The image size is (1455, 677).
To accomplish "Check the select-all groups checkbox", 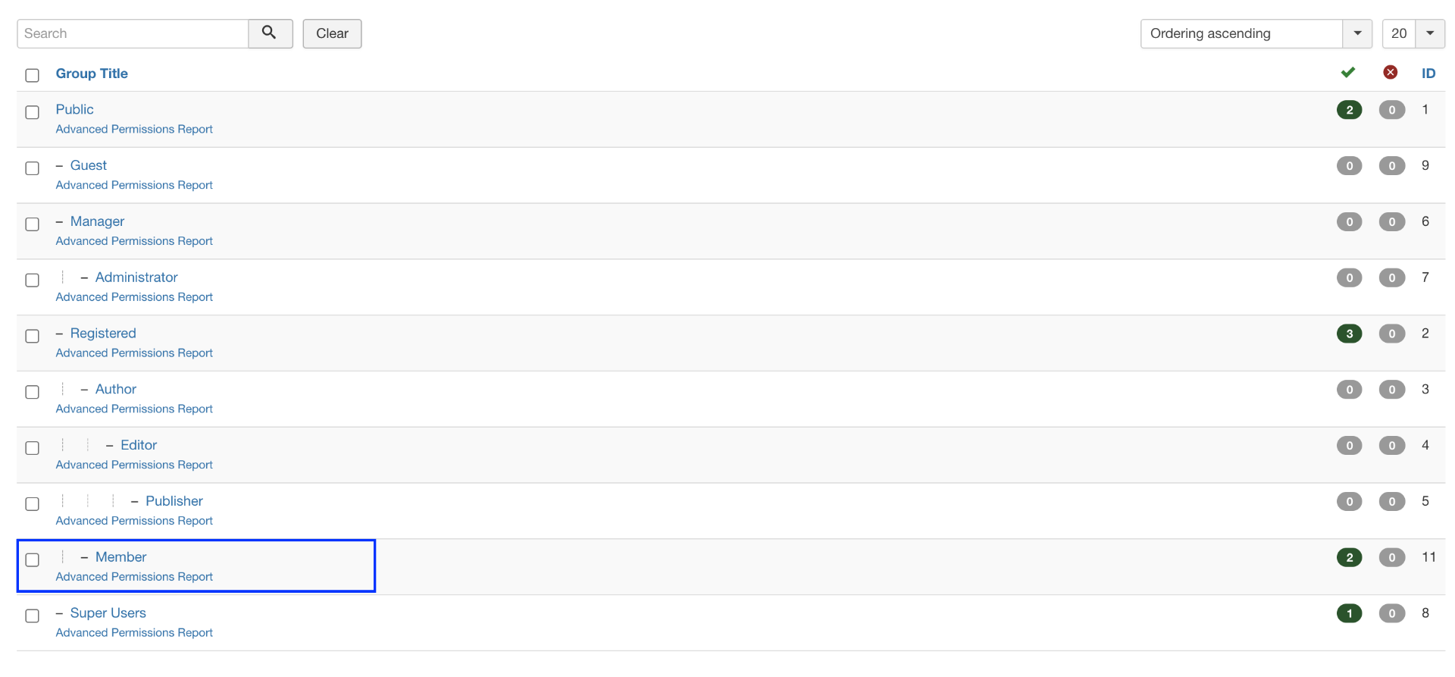I will [x=32, y=75].
